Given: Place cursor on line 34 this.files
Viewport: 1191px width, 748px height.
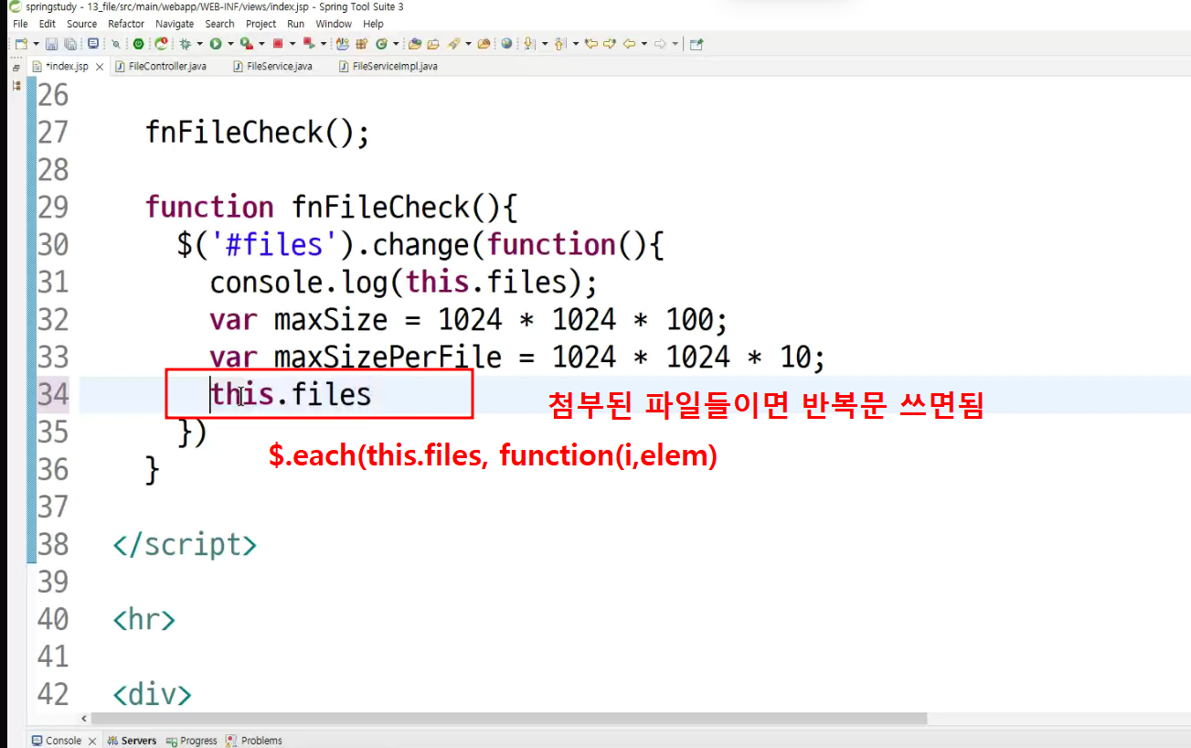Looking at the screenshot, I should (291, 394).
